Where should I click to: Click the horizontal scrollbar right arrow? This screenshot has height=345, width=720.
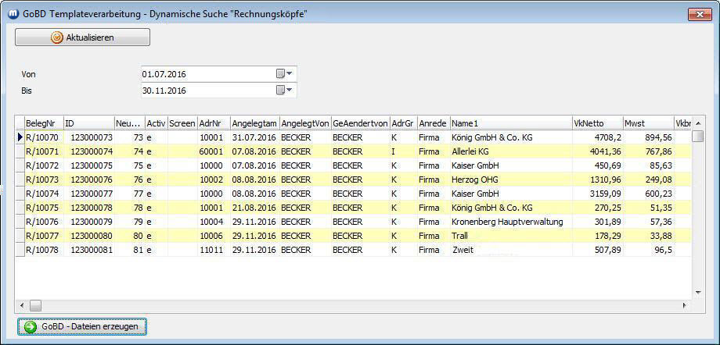coord(685,305)
